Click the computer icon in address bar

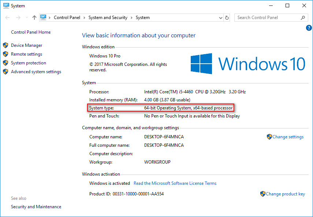coord(43,18)
